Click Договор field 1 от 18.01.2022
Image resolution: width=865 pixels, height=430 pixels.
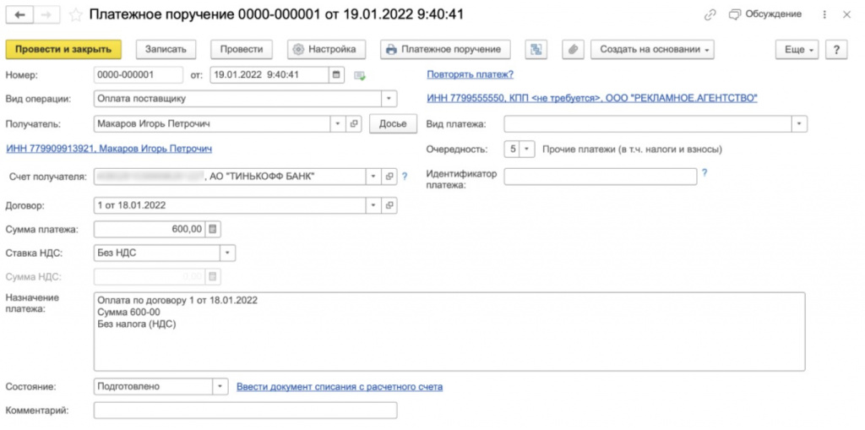[230, 205]
